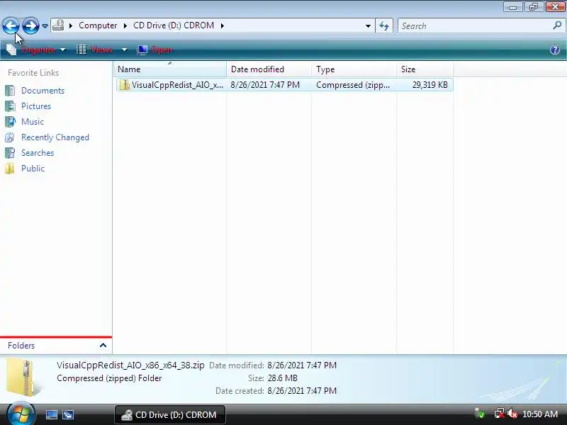Open the address bar history dropdown
Screen dimensions: 567x425
[368, 25]
